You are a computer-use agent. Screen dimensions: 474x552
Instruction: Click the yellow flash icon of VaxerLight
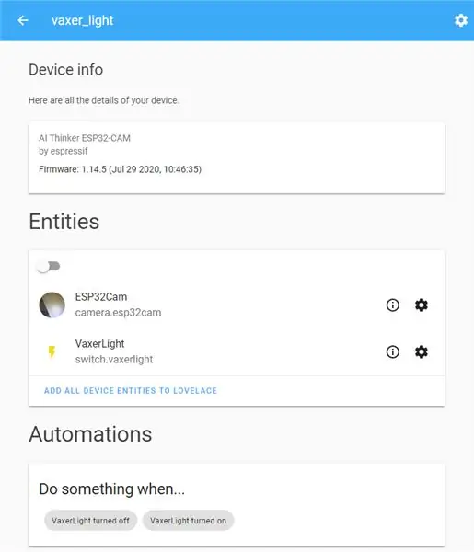click(52, 351)
